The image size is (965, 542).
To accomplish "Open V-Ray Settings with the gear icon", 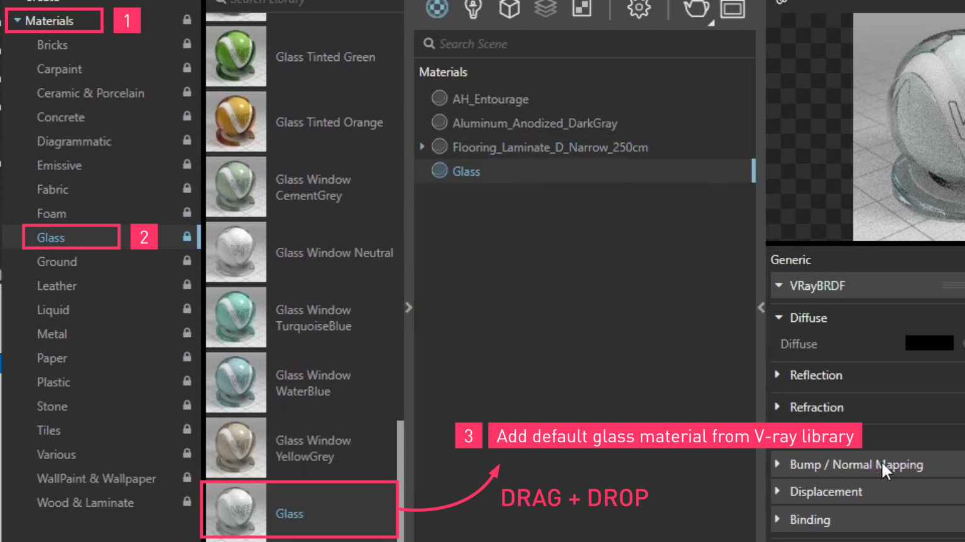I will [x=638, y=9].
